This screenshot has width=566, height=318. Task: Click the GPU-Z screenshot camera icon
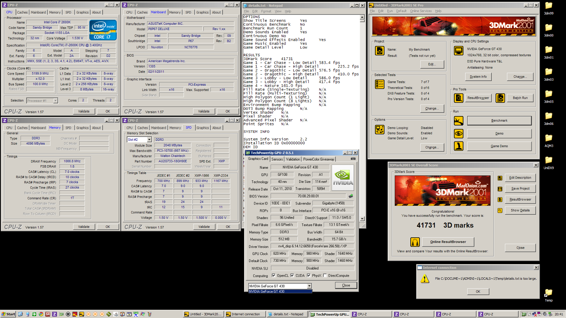coord(353,159)
